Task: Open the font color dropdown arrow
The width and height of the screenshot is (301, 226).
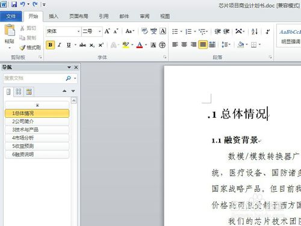Action: click(146, 45)
